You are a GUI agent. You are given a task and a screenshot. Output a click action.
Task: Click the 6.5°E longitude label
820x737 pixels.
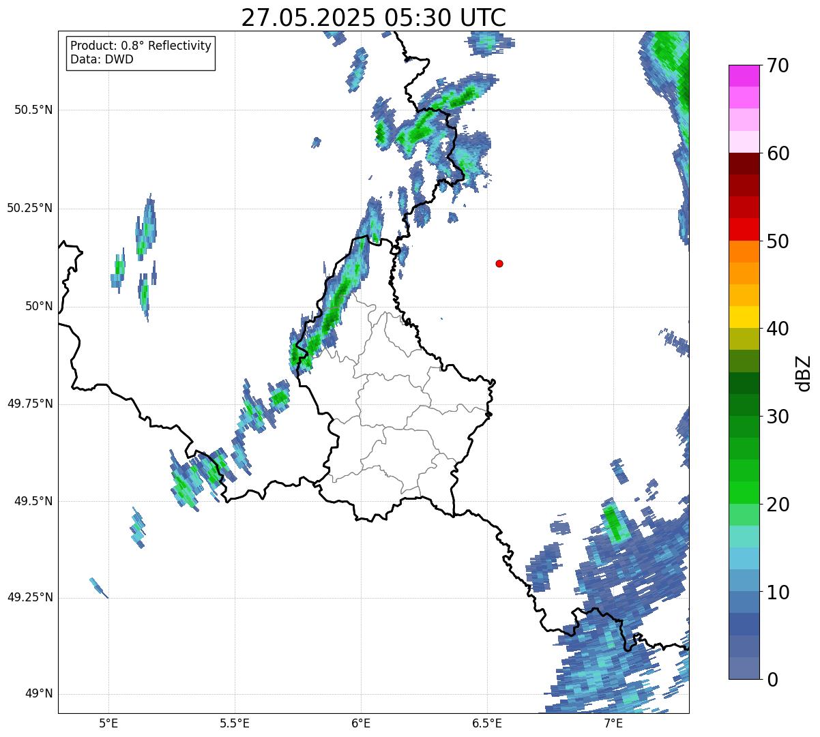point(487,723)
